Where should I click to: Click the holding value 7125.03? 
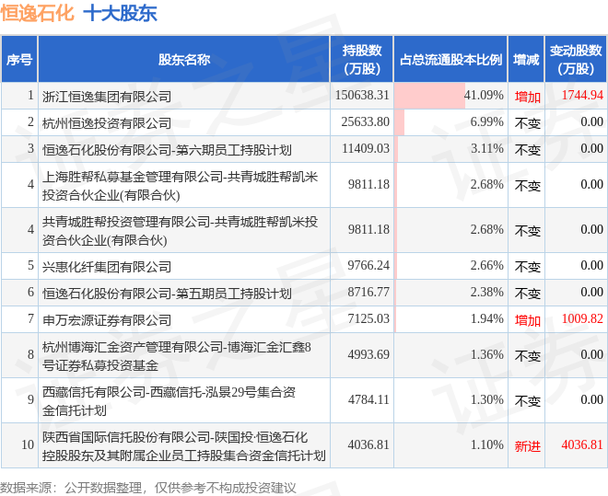[x=368, y=319]
